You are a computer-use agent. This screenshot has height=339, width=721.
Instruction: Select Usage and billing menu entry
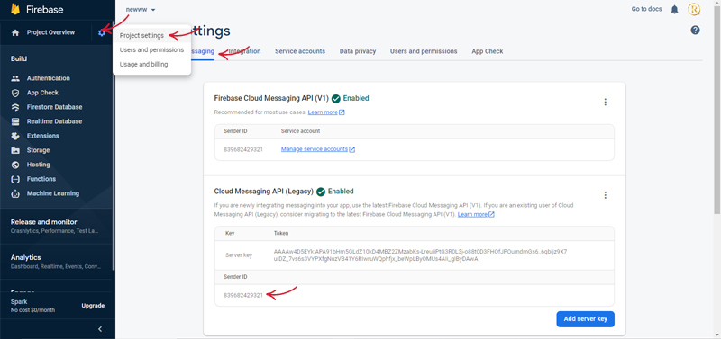pyautogui.click(x=143, y=64)
